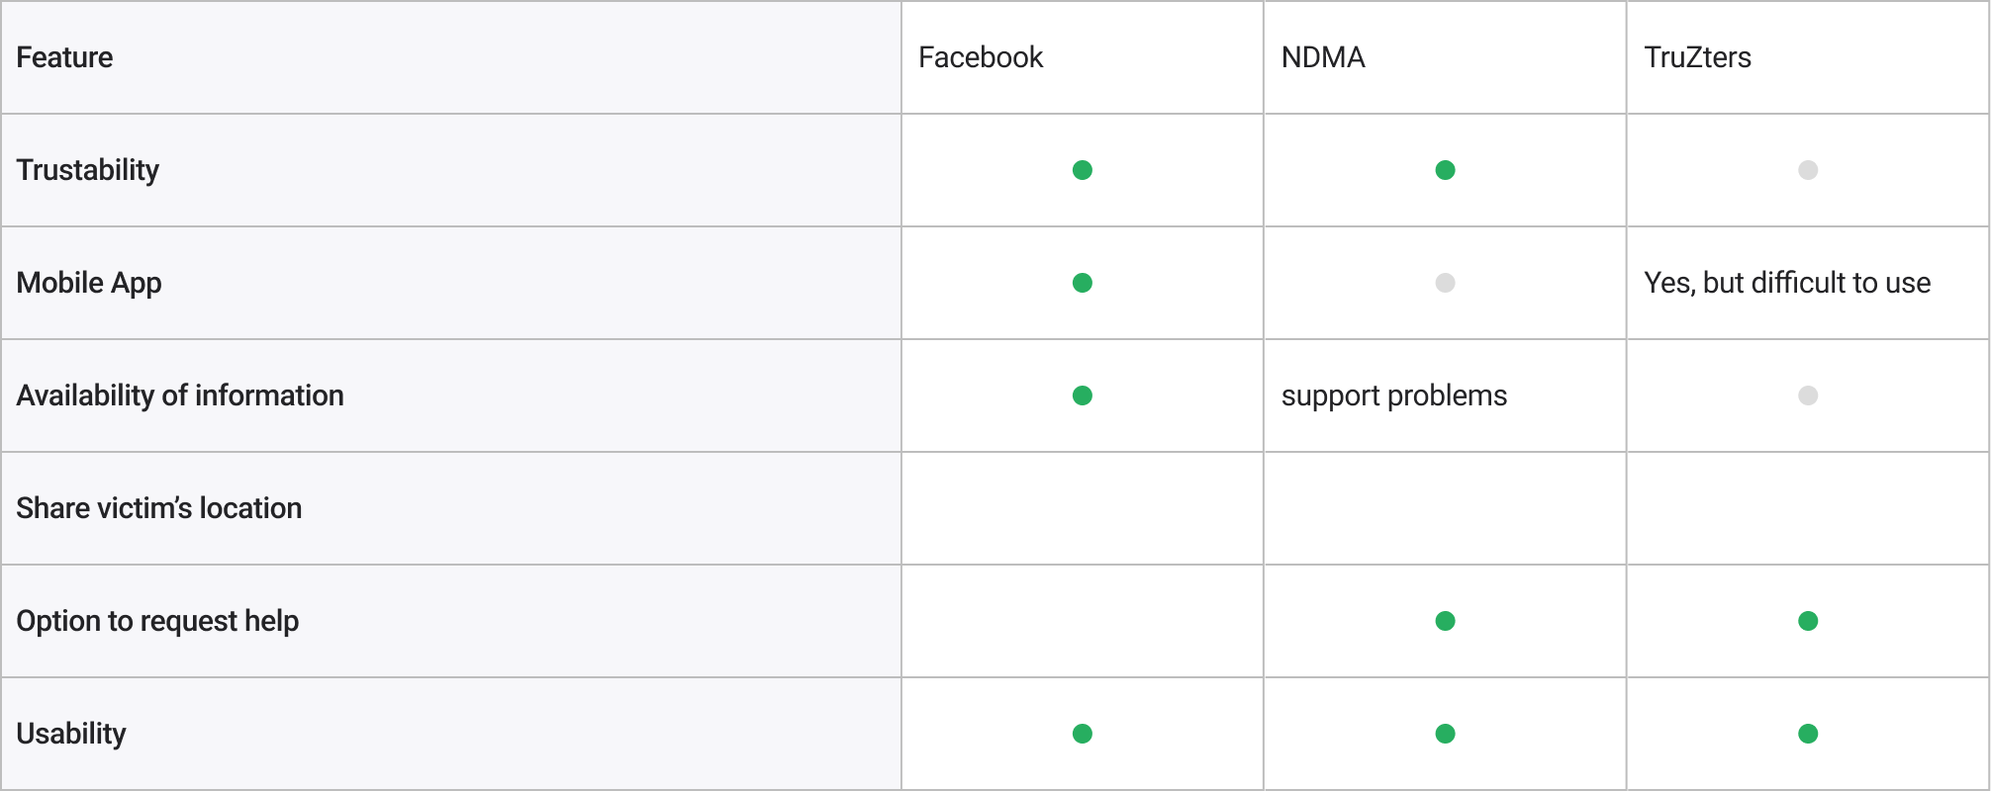Click the green dot for Facebook Mobile App
This screenshot has width=1991, height=791.
pos(1083,283)
